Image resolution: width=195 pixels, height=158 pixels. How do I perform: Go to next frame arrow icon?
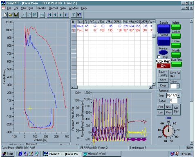[x=61, y=15]
